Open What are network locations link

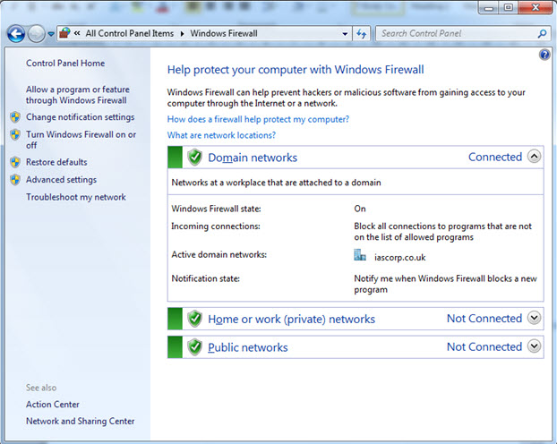pyautogui.click(x=221, y=135)
